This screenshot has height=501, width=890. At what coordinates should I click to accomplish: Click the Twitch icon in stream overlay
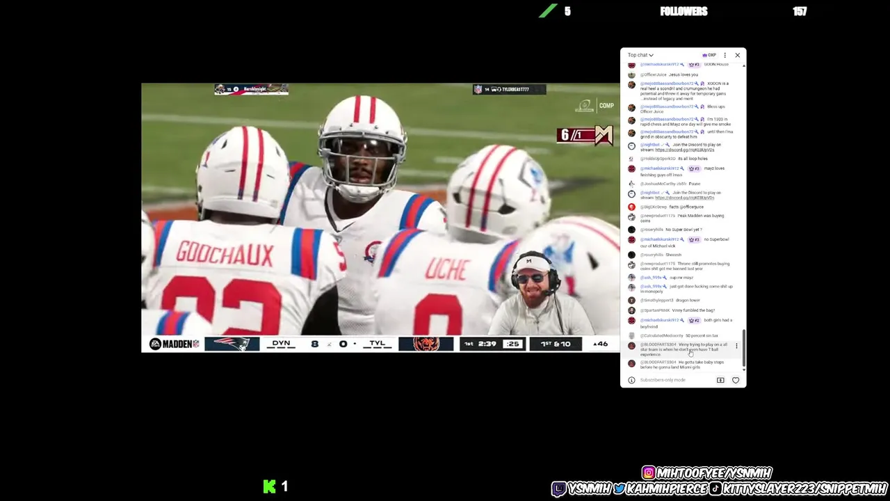pyautogui.click(x=559, y=488)
